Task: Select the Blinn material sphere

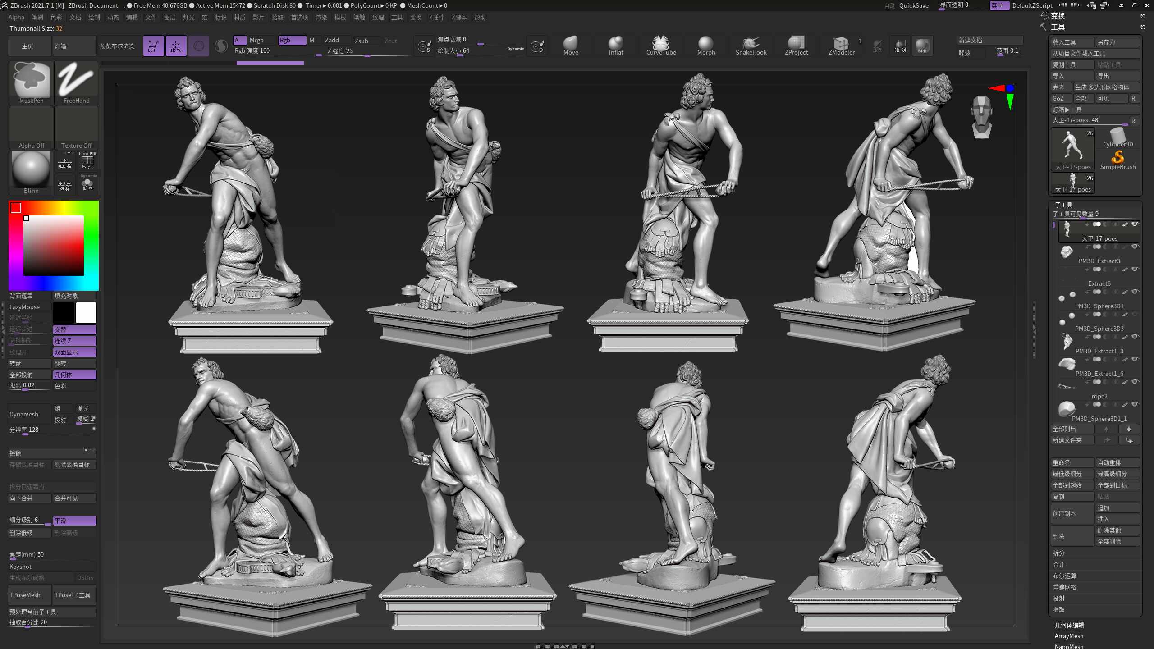Action: [31, 173]
